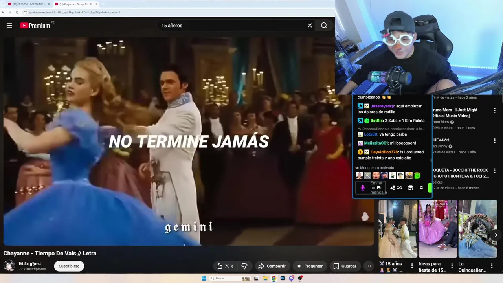Open File Explorer from the taskbar

tap(265, 278)
